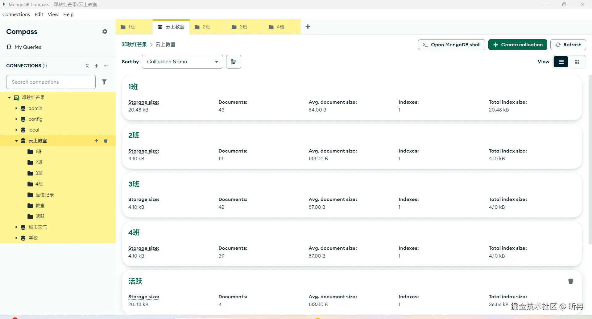Open the 2班 collection card title
The height and width of the screenshot is (319, 592).
tap(134, 135)
